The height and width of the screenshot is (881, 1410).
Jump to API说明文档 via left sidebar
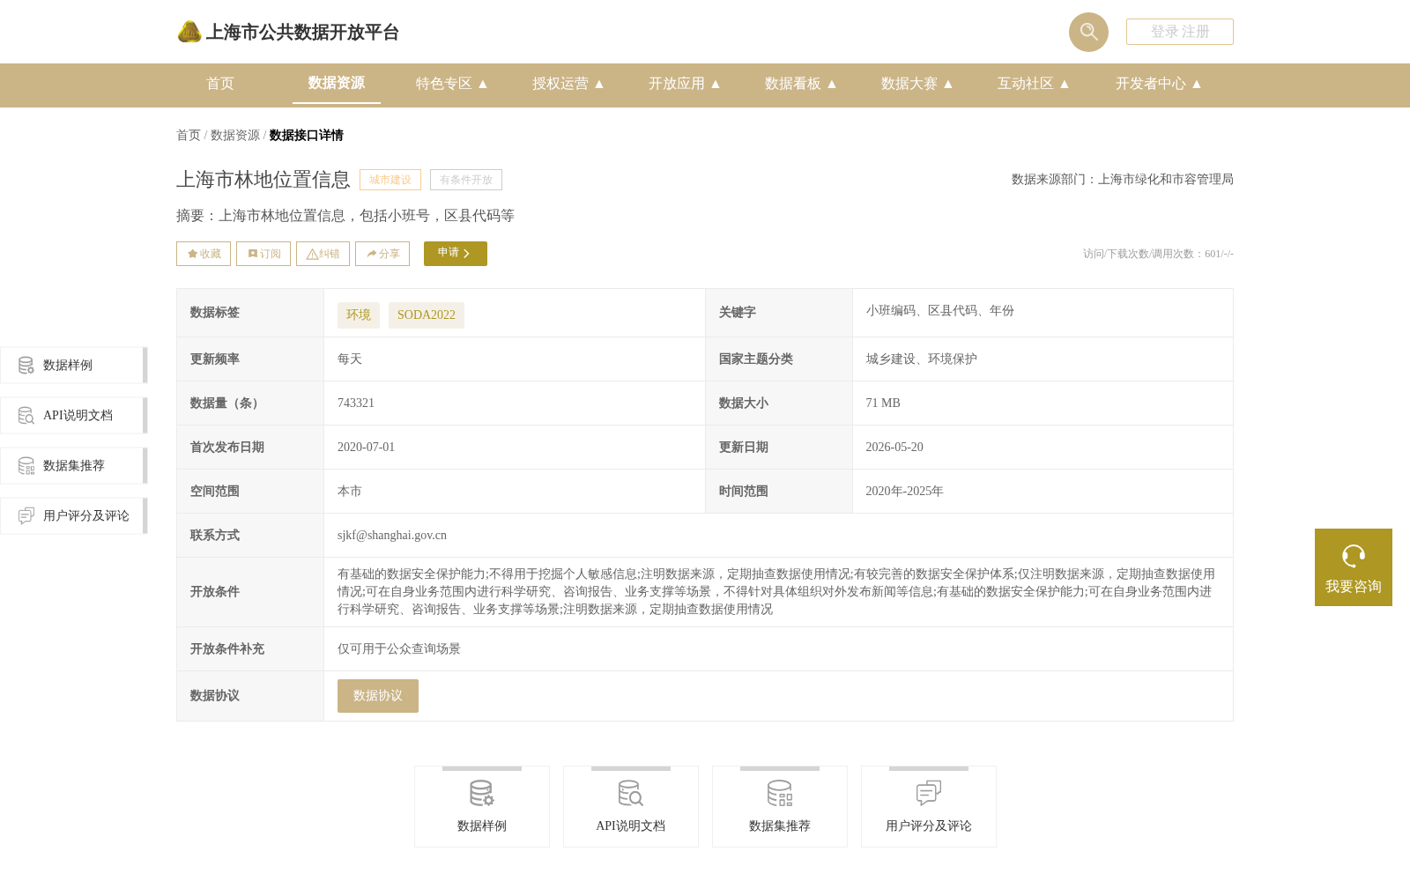coord(74,415)
